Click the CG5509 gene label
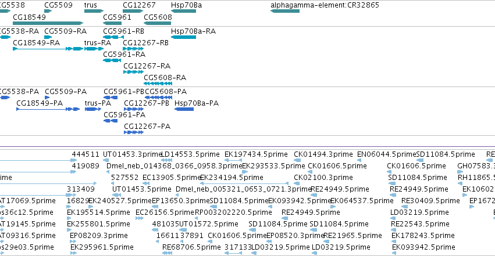Viewport: 495px width, 256px height. (x=58, y=5)
